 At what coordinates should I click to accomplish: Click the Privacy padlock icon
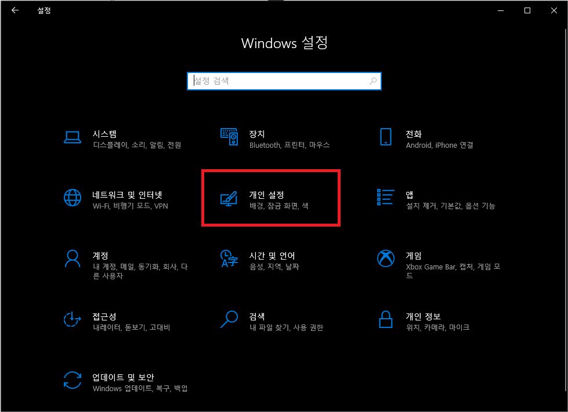click(x=385, y=319)
